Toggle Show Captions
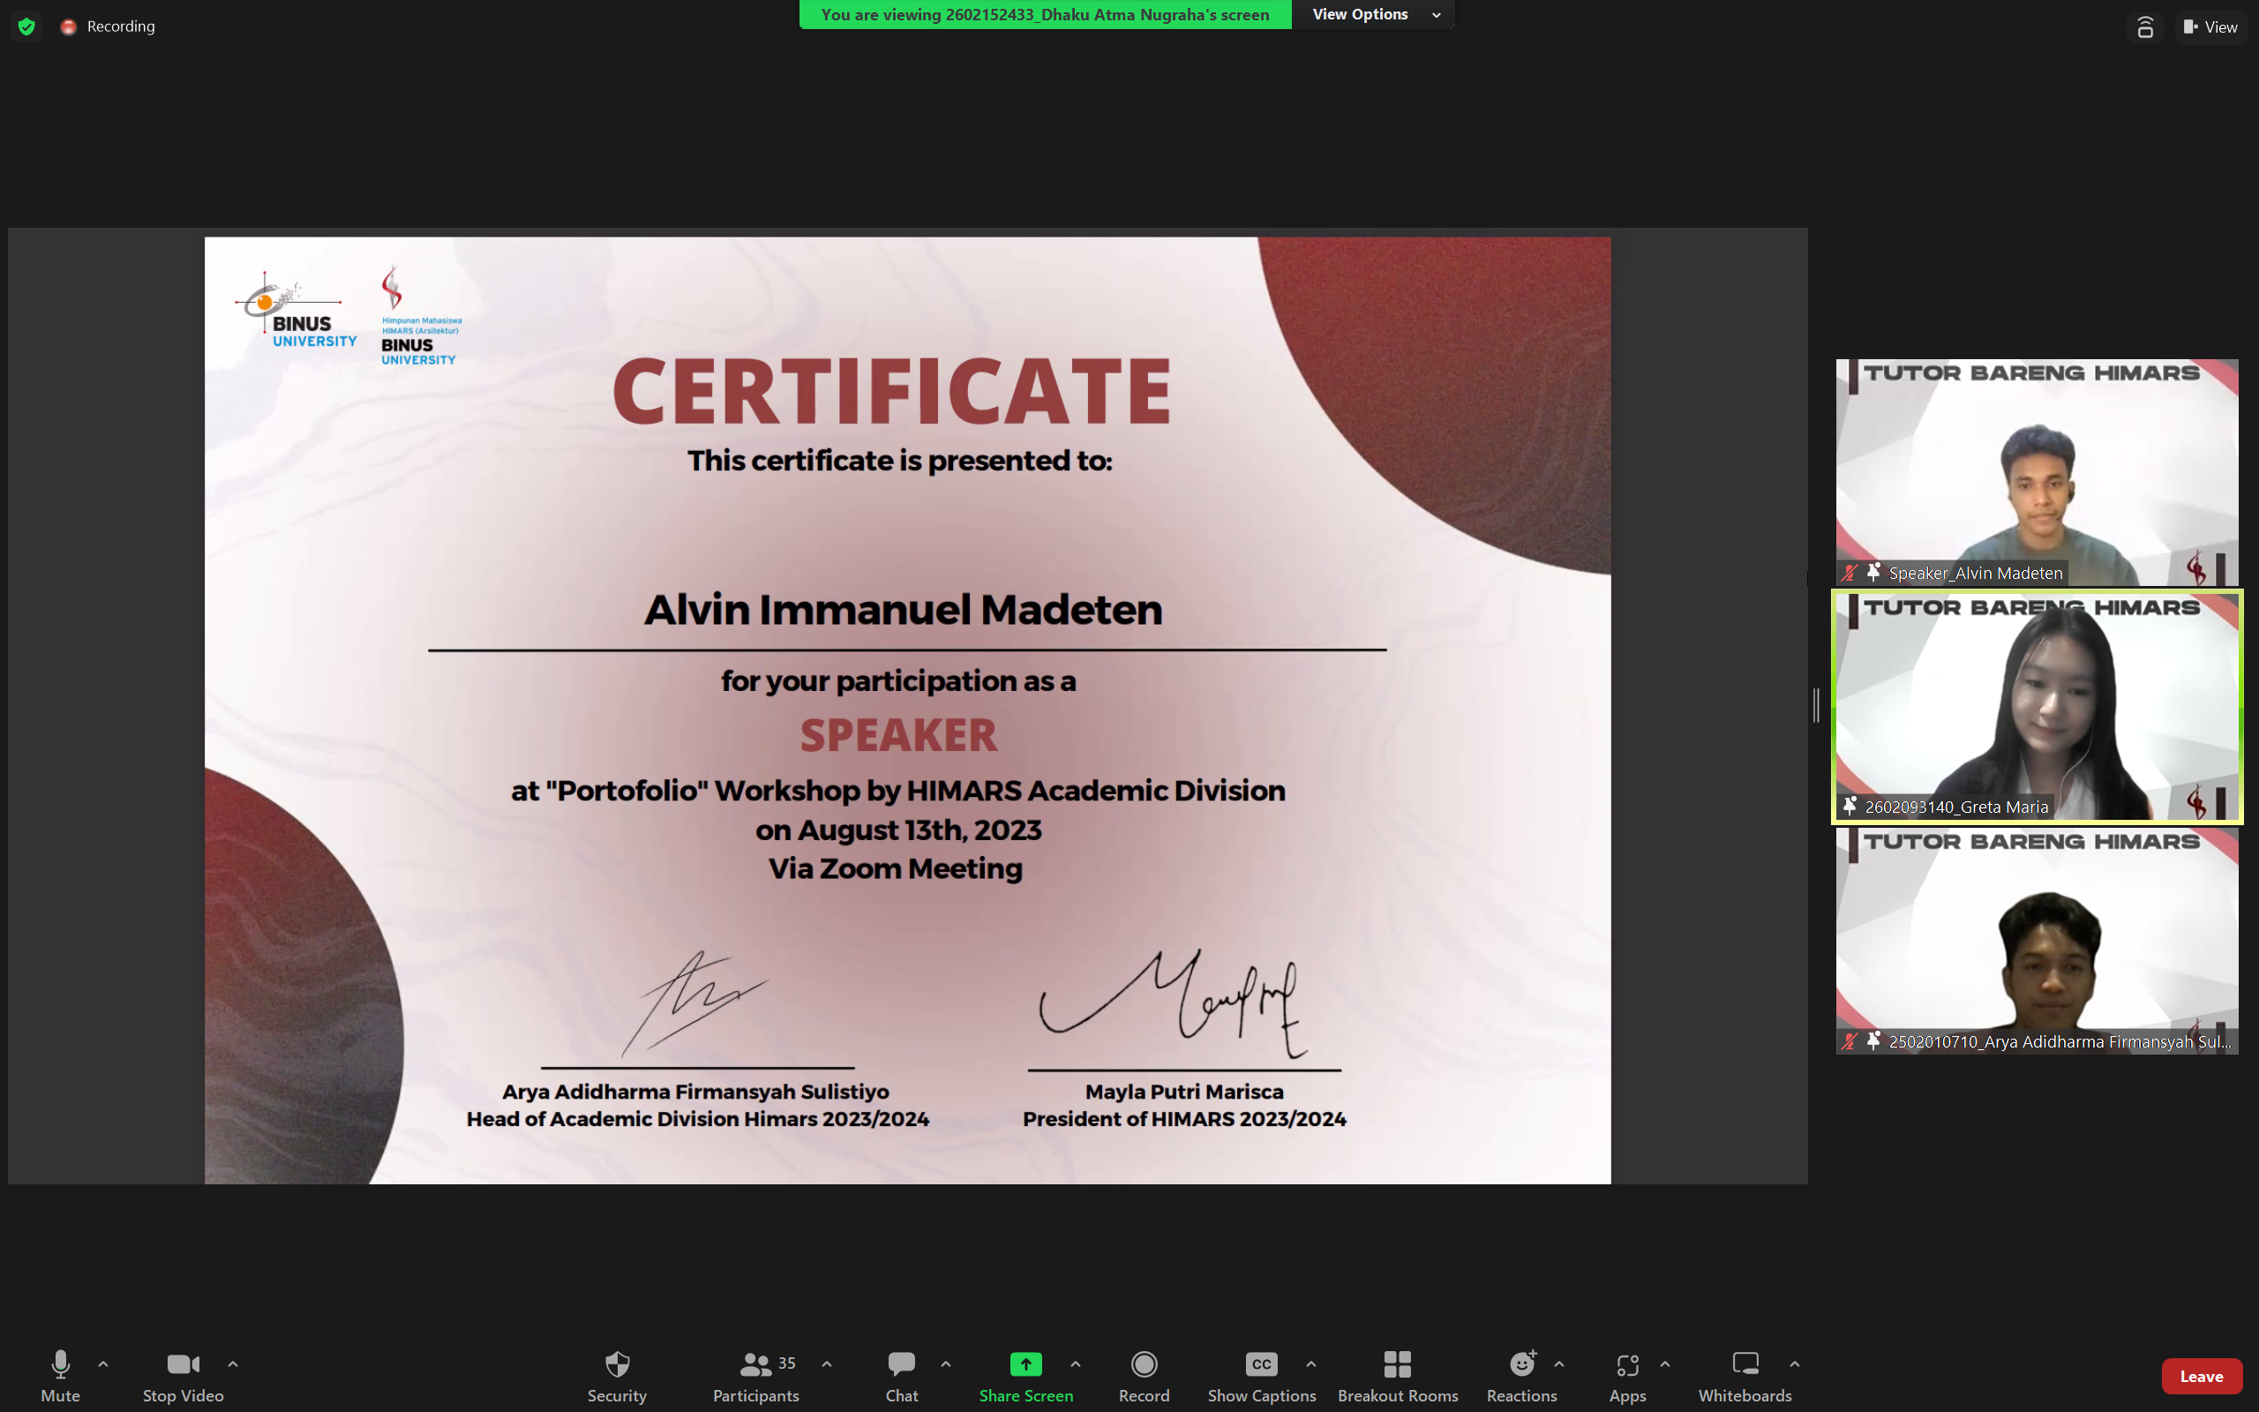 tap(1261, 1376)
